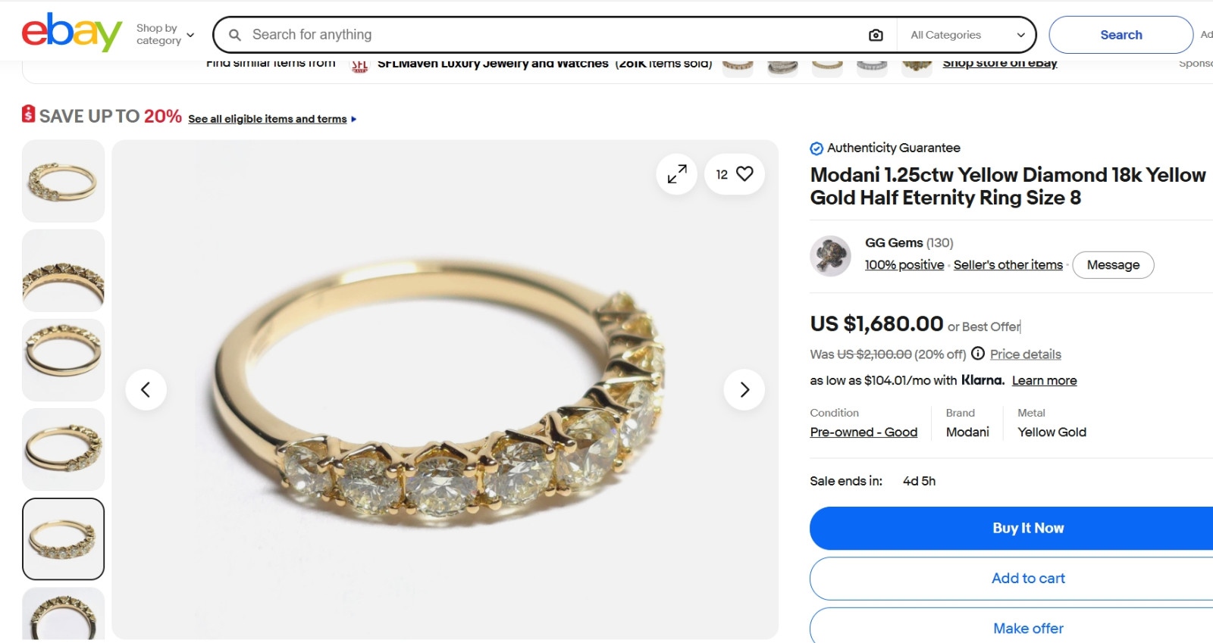Open the All Categories dropdown
The height and width of the screenshot is (643, 1213).
(967, 35)
